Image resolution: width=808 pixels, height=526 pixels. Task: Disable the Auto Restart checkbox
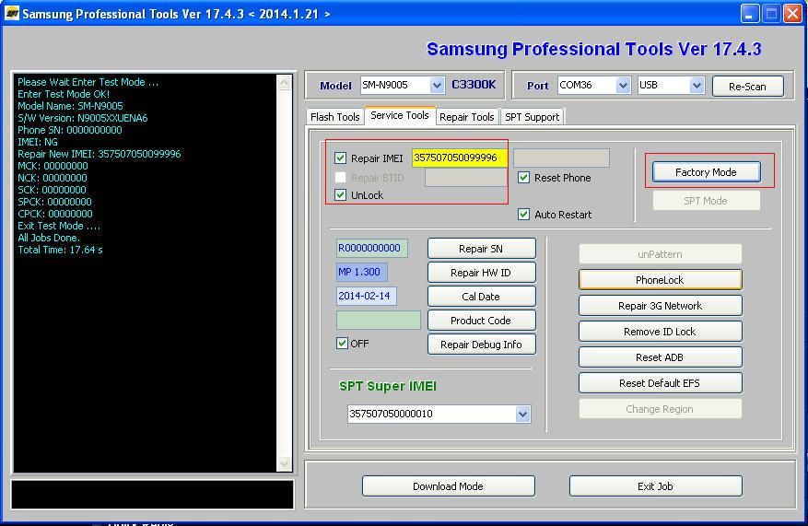pos(523,215)
